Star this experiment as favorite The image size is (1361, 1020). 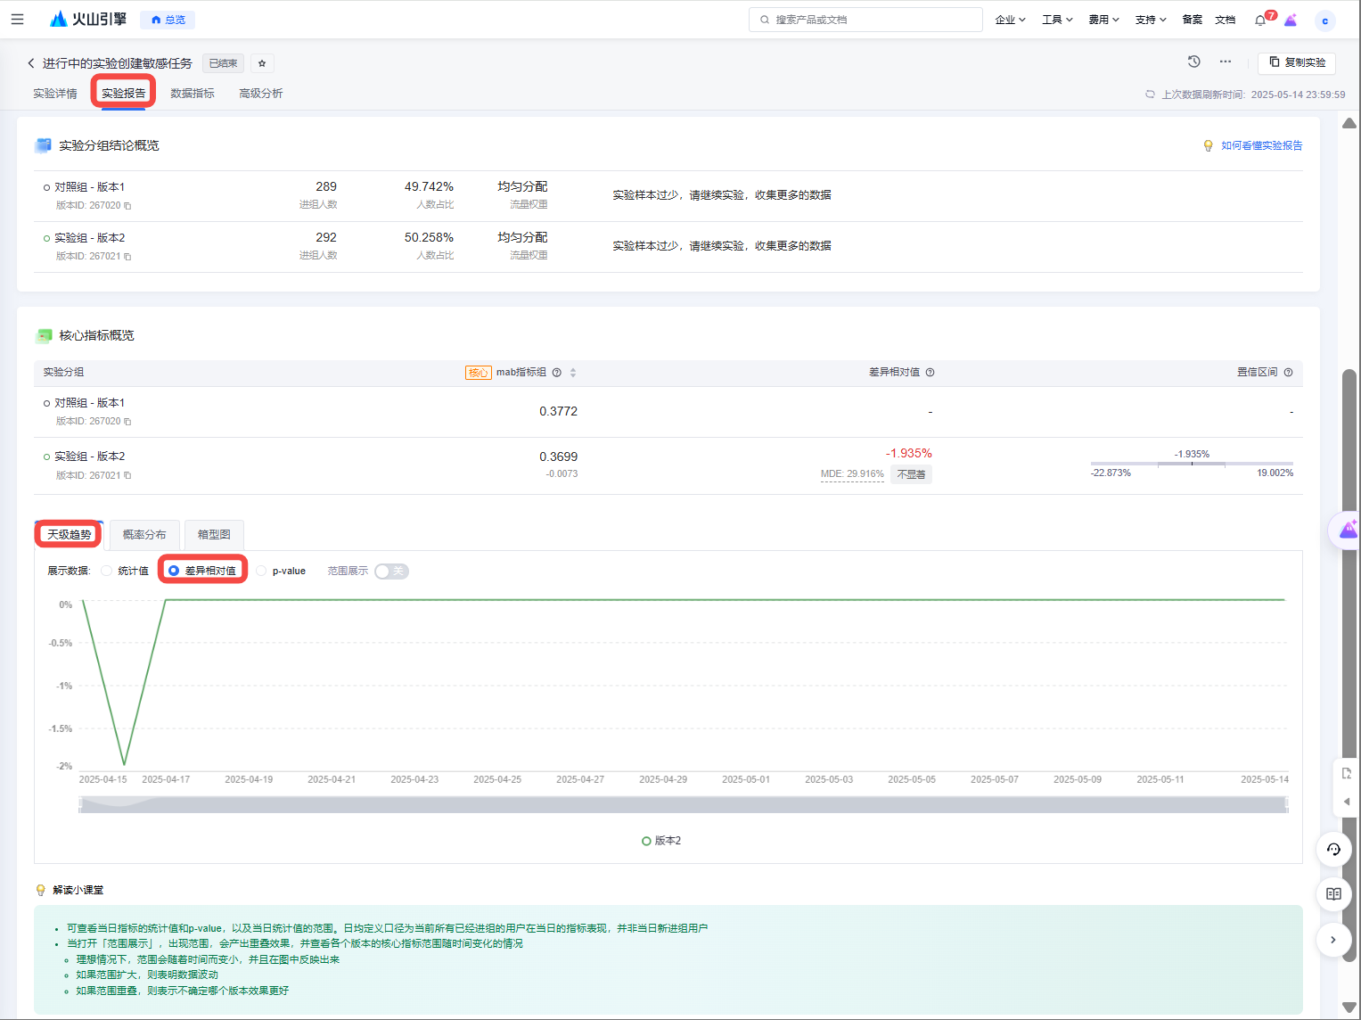pos(262,63)
